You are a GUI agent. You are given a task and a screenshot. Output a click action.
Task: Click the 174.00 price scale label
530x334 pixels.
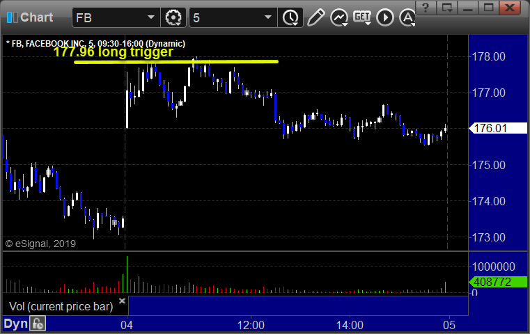pos(488,201)
